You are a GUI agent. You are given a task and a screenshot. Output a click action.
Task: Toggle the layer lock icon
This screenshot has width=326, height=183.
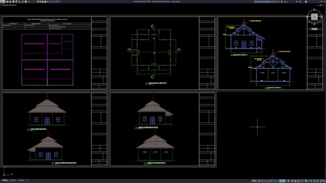tap(42, 2)
